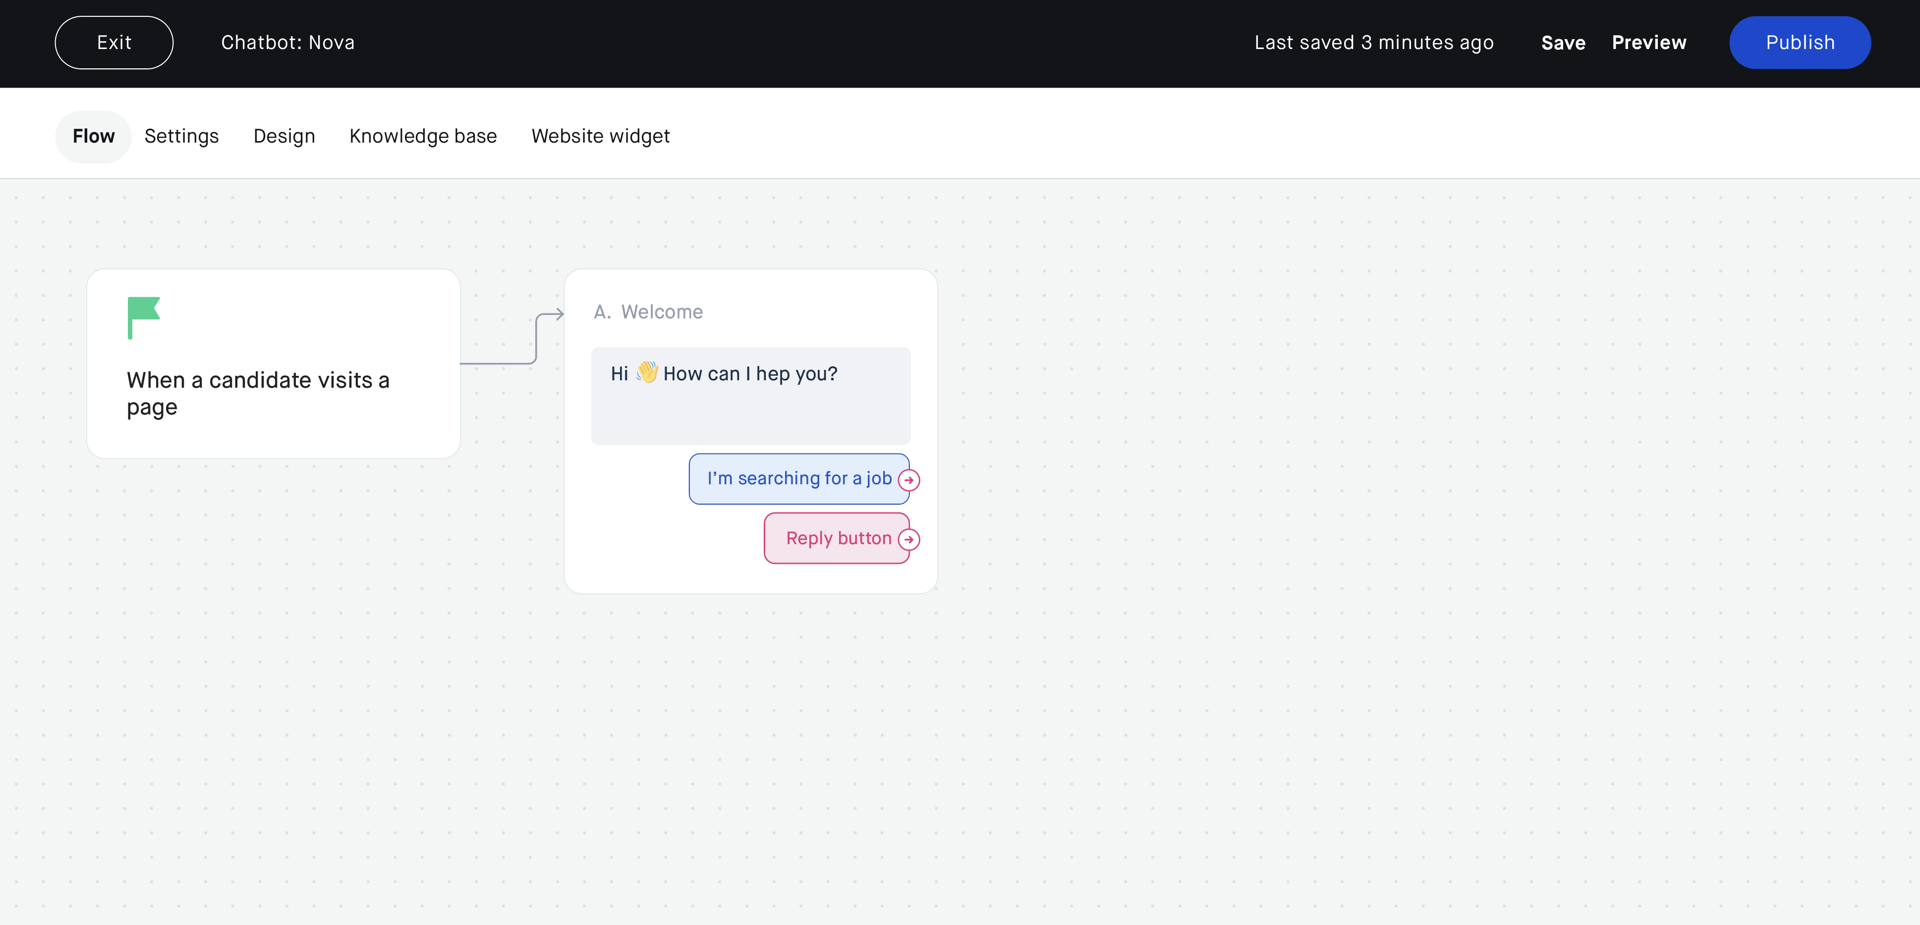Screen dimensions: 1920x925
Task: Switch to the Website widget tab
Action: tap(600, 136)
